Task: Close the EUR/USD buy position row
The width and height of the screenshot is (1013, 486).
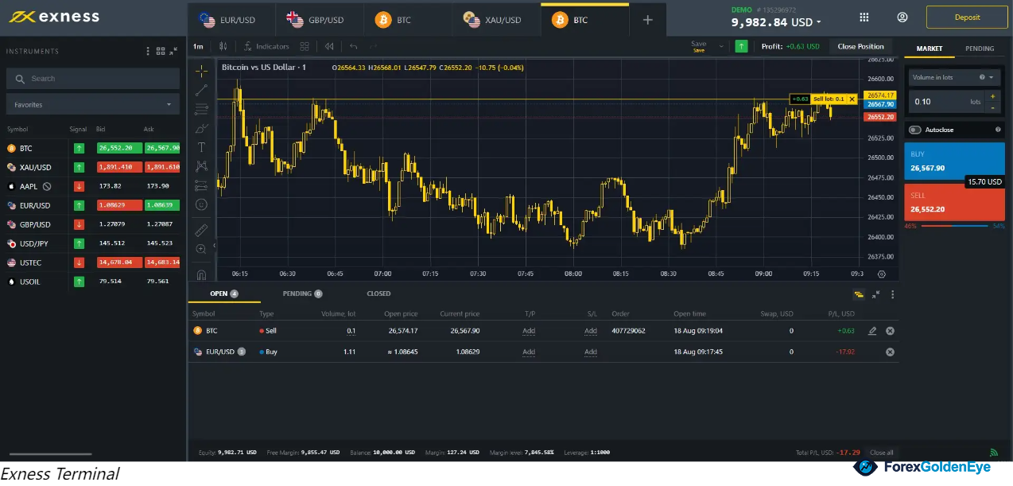Action: (890, 352)
